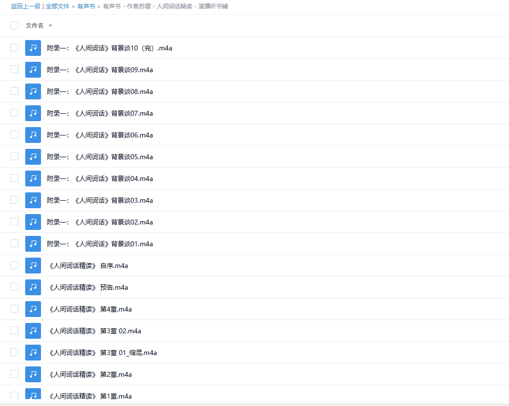The height and width of the screenshot is (406, 509).
Task: Click the audio icon next to 背景谈02.m4a
Action: (33, 222)
